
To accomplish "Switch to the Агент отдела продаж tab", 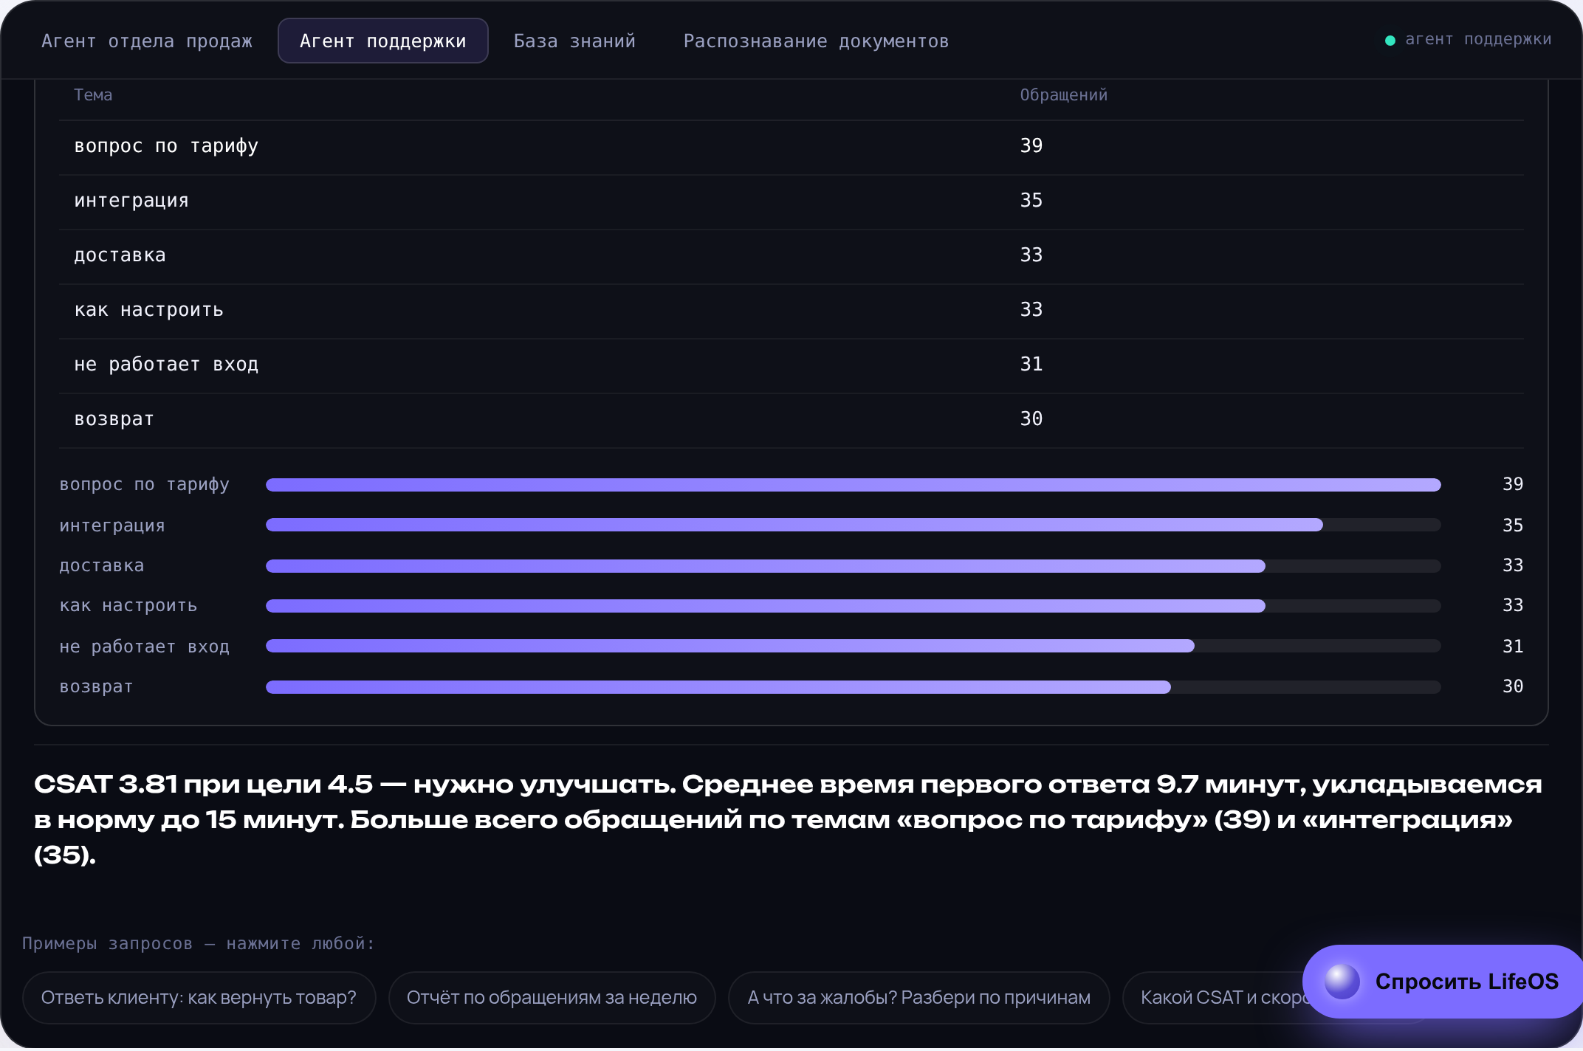I will coord(147,41).
